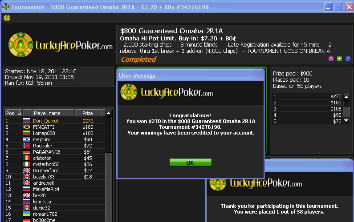The width and height of the screenshot is (354, 222).
Task: Click Argentina flag next to majorin1
Action: pos(27,139)
